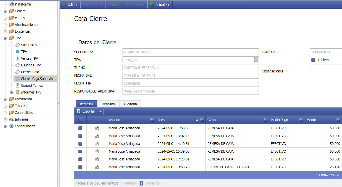Check the row dated 11:55:55
Screen dimensions: 342x187
coord(80,128)
